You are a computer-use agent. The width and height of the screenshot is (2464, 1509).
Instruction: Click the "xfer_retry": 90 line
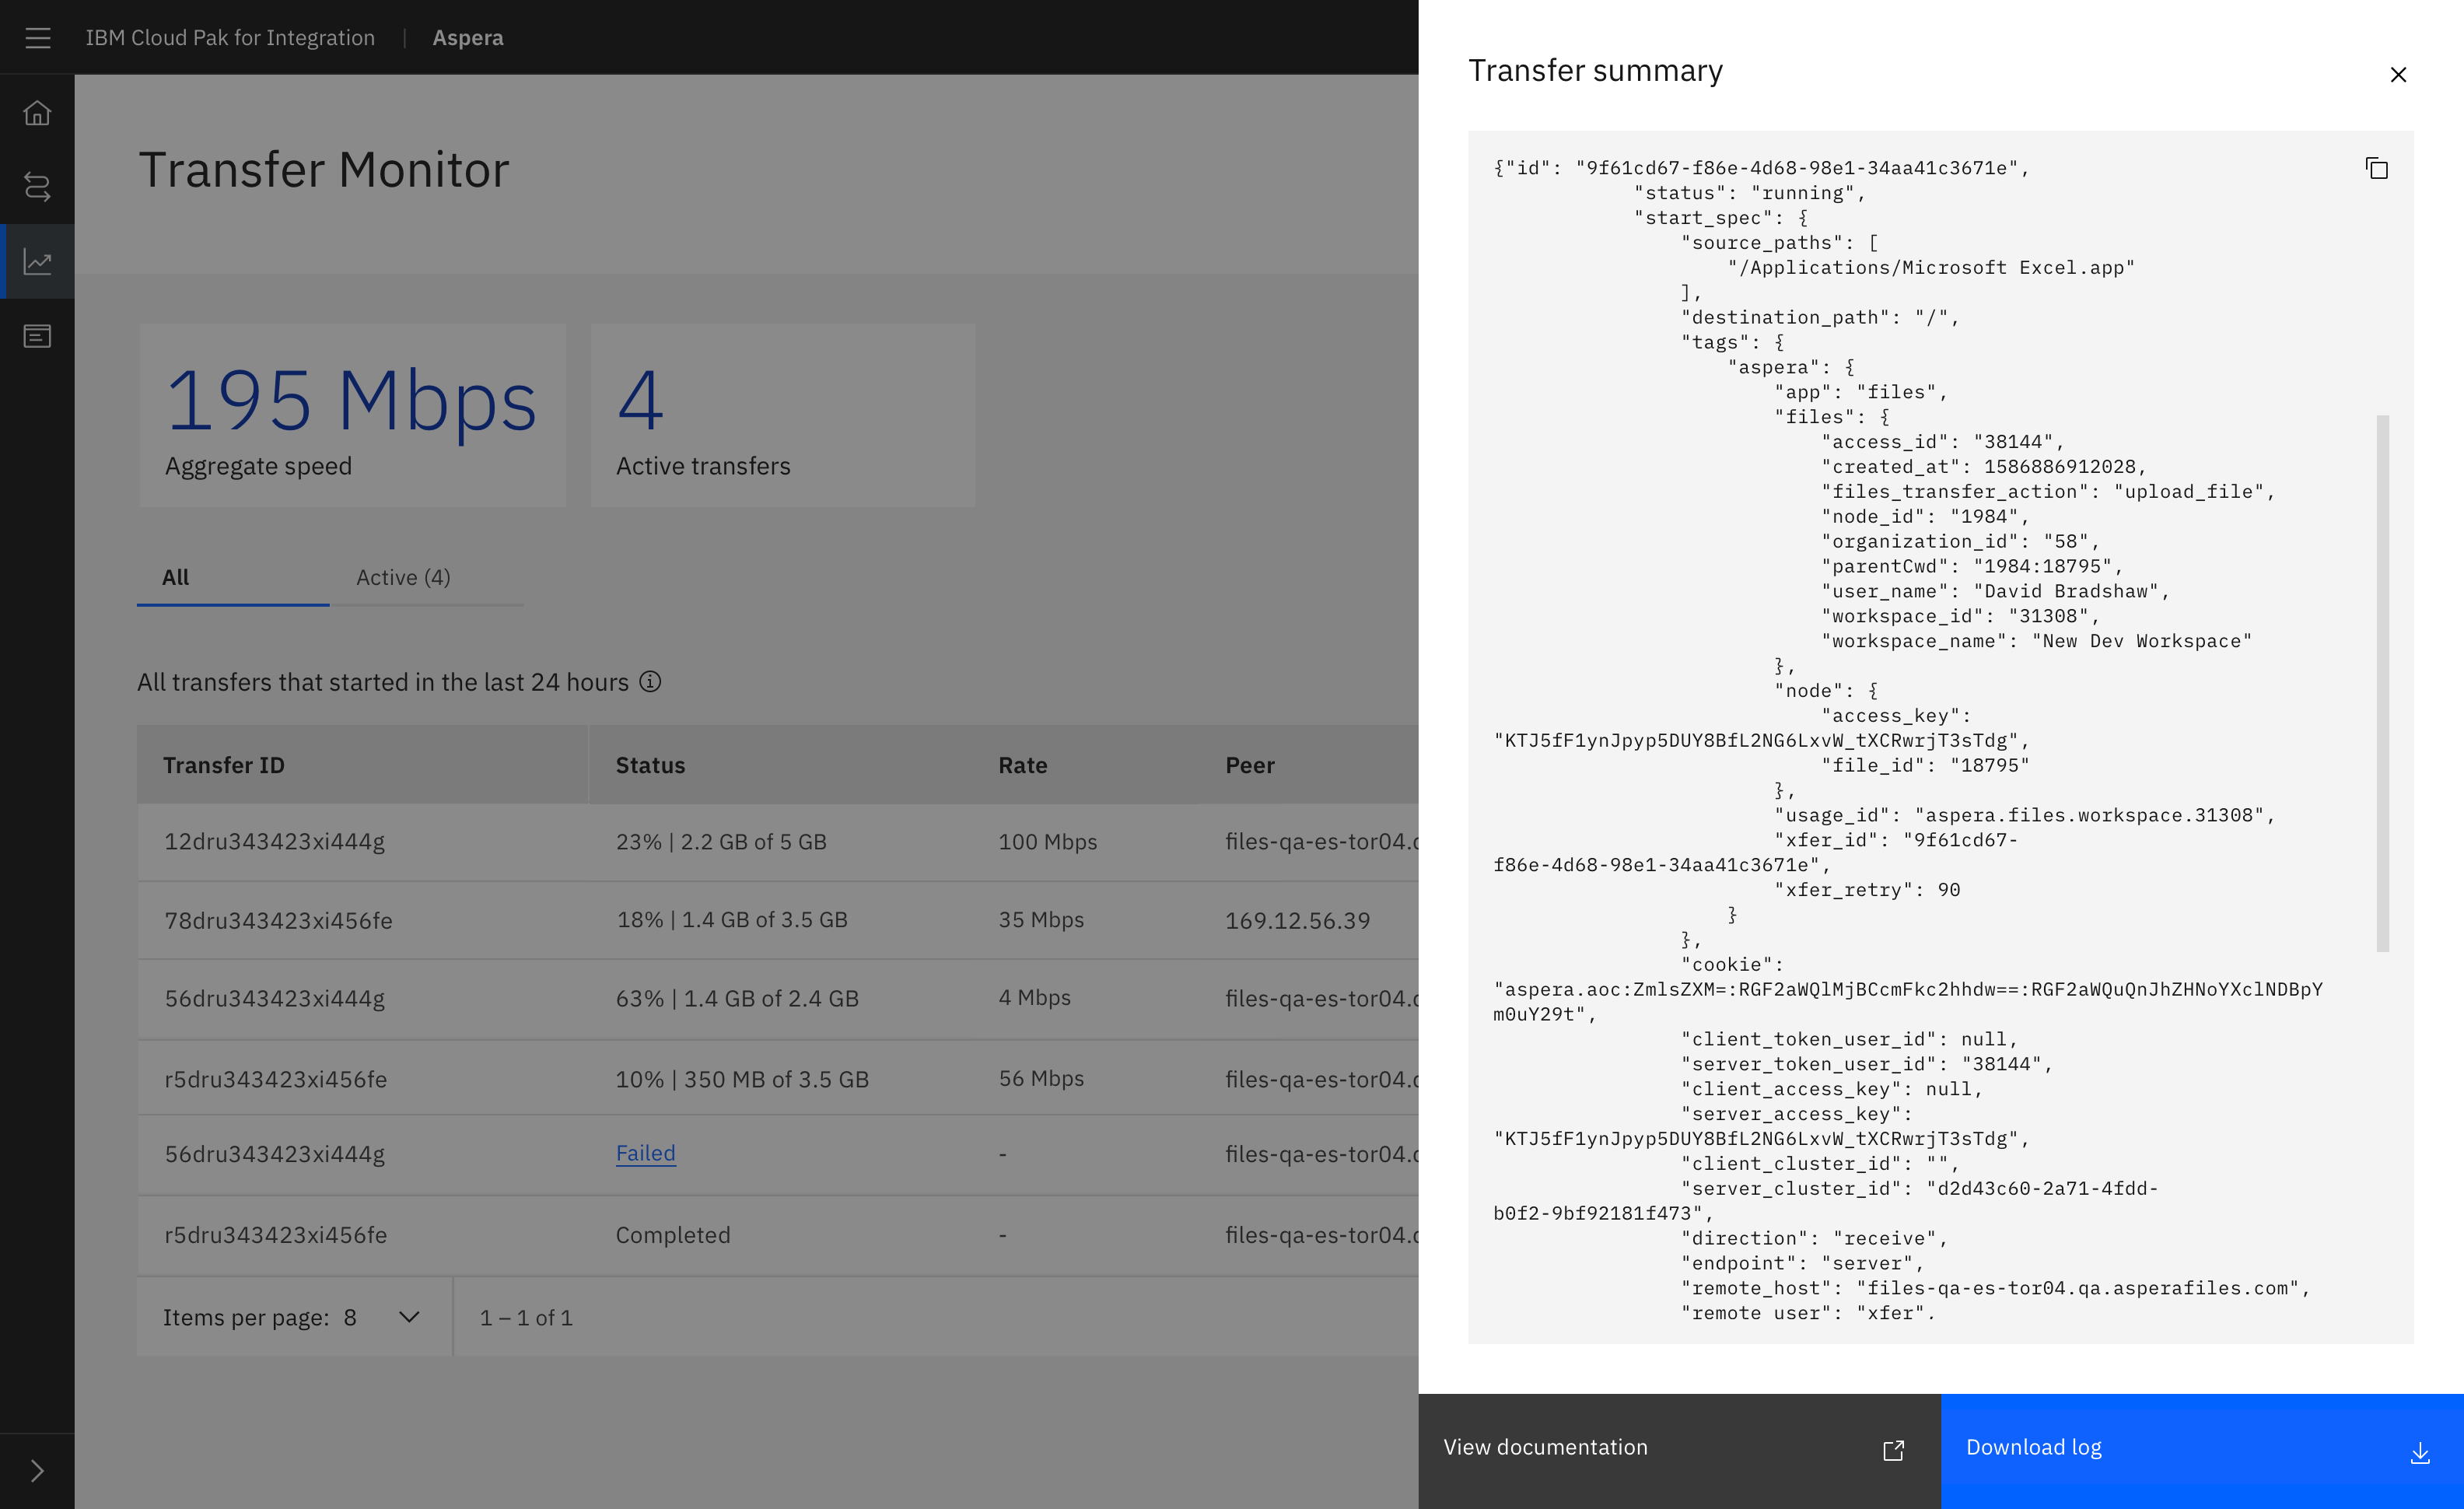[1866, 890]
